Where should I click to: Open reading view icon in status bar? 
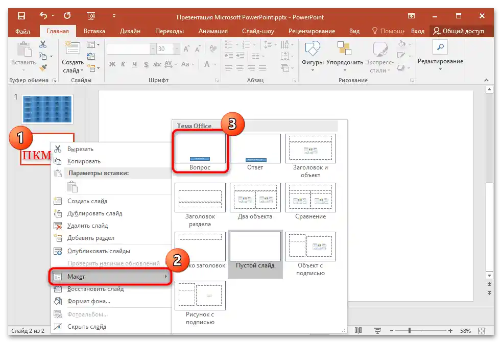(x=358, y=331)
